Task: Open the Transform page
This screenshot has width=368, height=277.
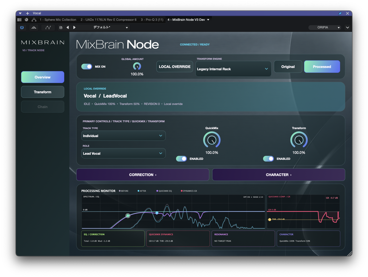Action: 43,92
